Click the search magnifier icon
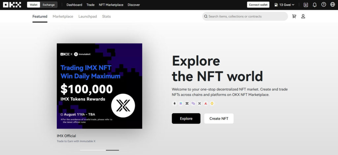338x155 pixels. (206, 16)
